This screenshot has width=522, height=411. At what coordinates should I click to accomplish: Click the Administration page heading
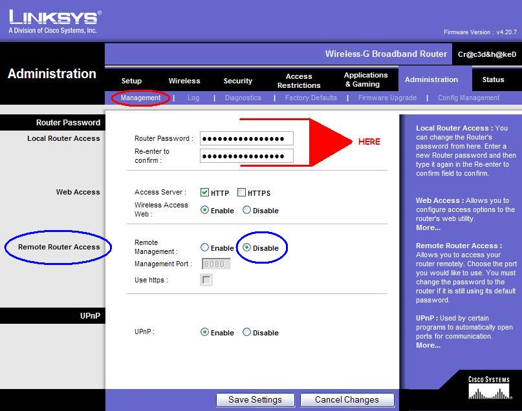[52, 74]
